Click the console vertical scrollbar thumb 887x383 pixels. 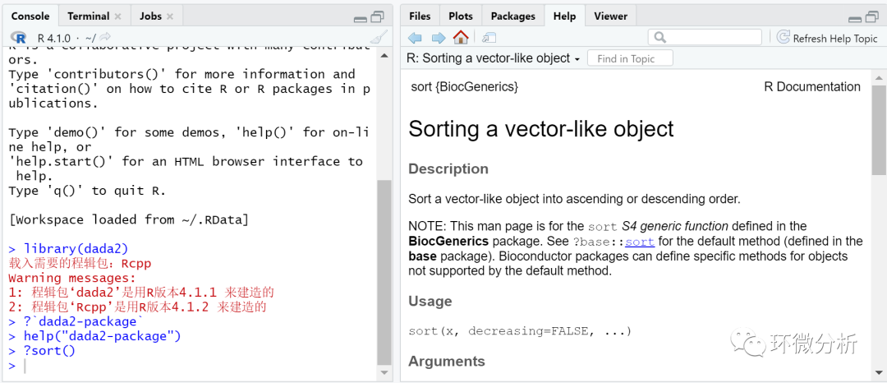[x=384, y=273]
